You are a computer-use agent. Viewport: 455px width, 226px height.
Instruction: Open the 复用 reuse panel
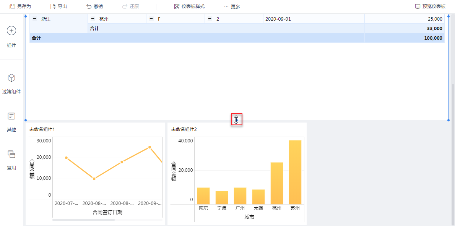[x=11, y=160]
